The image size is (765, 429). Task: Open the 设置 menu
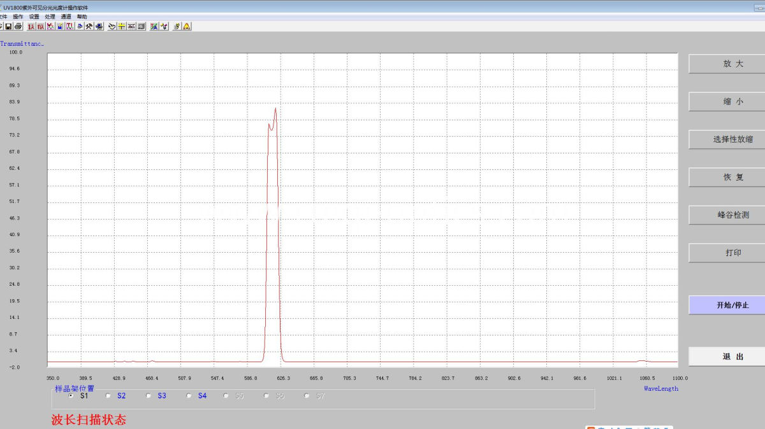click(x=34, y=17)
